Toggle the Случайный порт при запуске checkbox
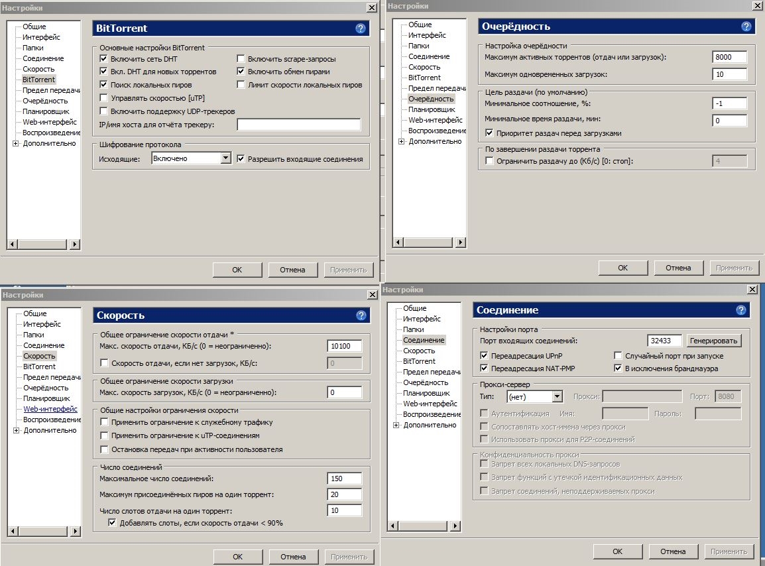Viewport: 765px width, 566px height. [618, 356]
